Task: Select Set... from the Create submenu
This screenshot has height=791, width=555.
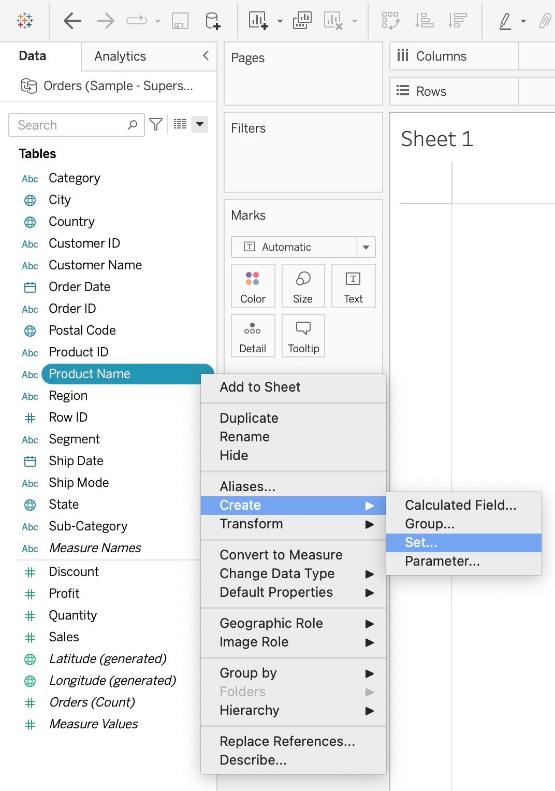Action: click(421, 542)
